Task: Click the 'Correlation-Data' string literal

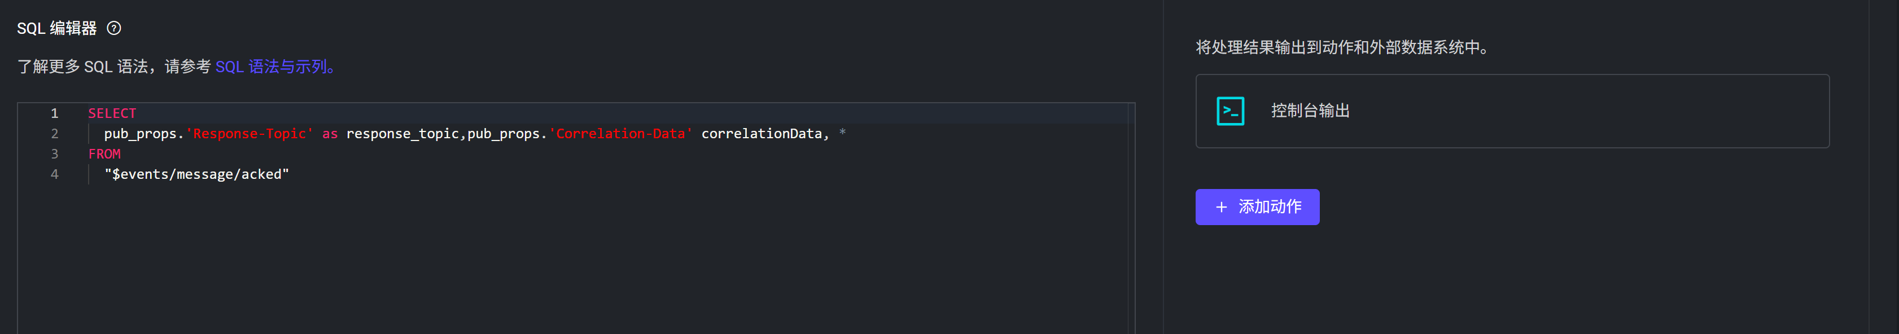Action: (x=620, y=134)
